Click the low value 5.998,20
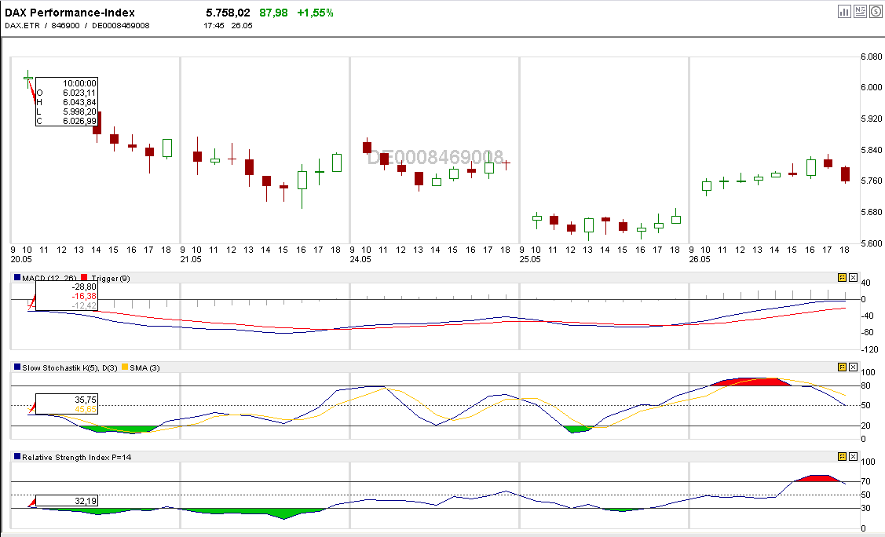 point(79,111)
